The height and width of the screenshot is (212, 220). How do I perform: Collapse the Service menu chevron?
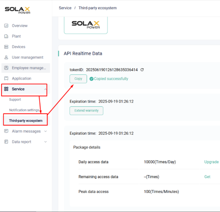click(45, 89)
